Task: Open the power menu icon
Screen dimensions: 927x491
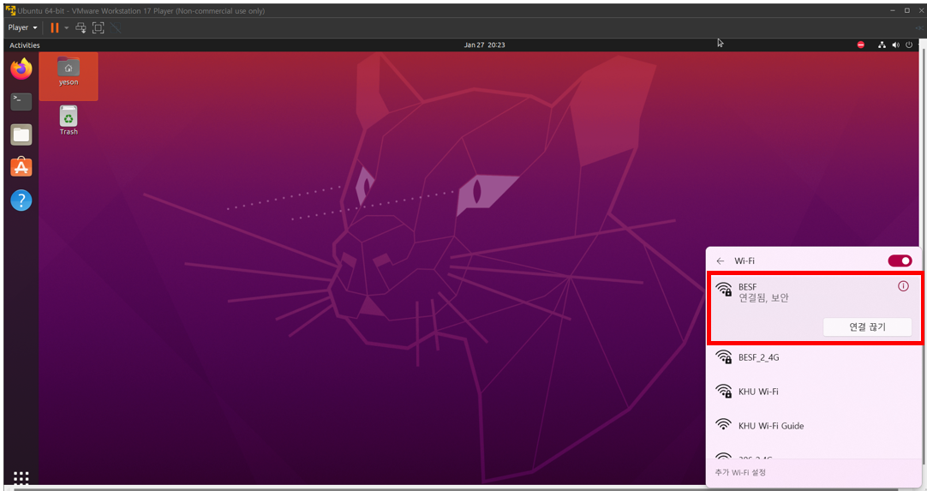Action: 909,45
